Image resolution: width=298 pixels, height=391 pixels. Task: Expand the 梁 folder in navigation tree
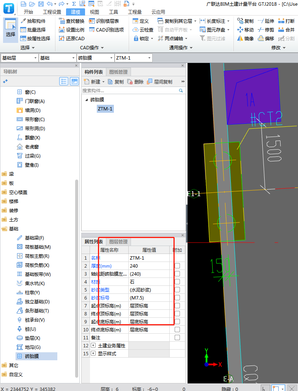[4, 174]
